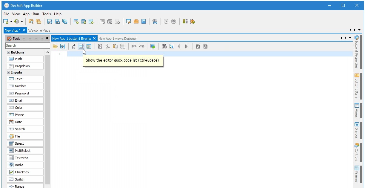Switch to the Welcome Page tab
The height and width of the screenshot is (188, 365).
[x=39, y=30]
